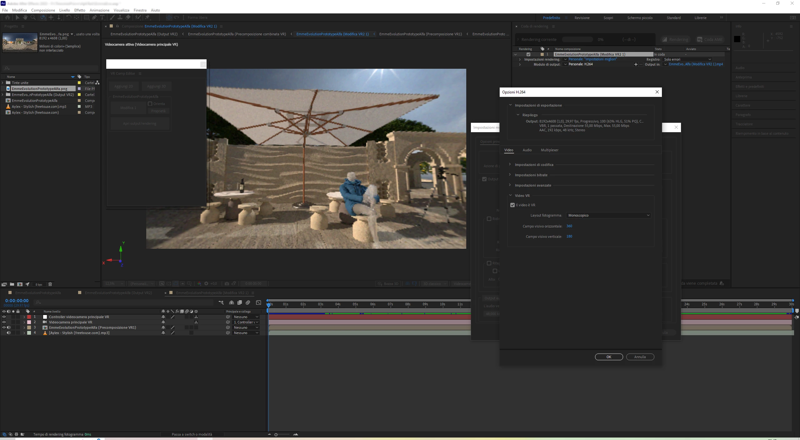This screenshot has width=800, height=440.
Task: Open the Graph Editor timeline icon
Action: pyautogui.click(x=258, y=302)
